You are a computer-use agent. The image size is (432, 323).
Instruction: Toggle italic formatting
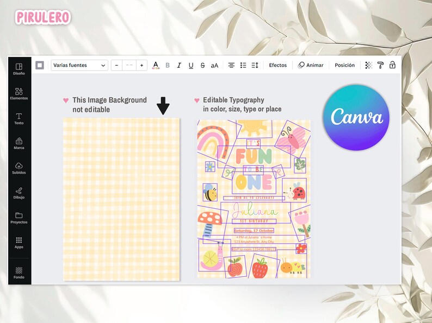coord(179,65)
